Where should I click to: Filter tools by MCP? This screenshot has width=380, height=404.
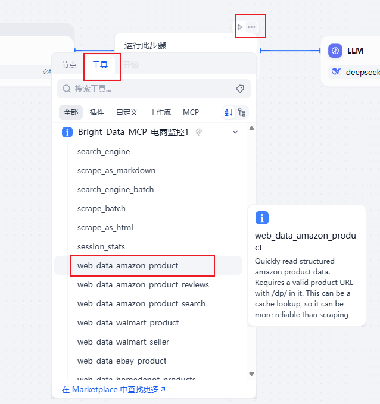coord(191,112)
